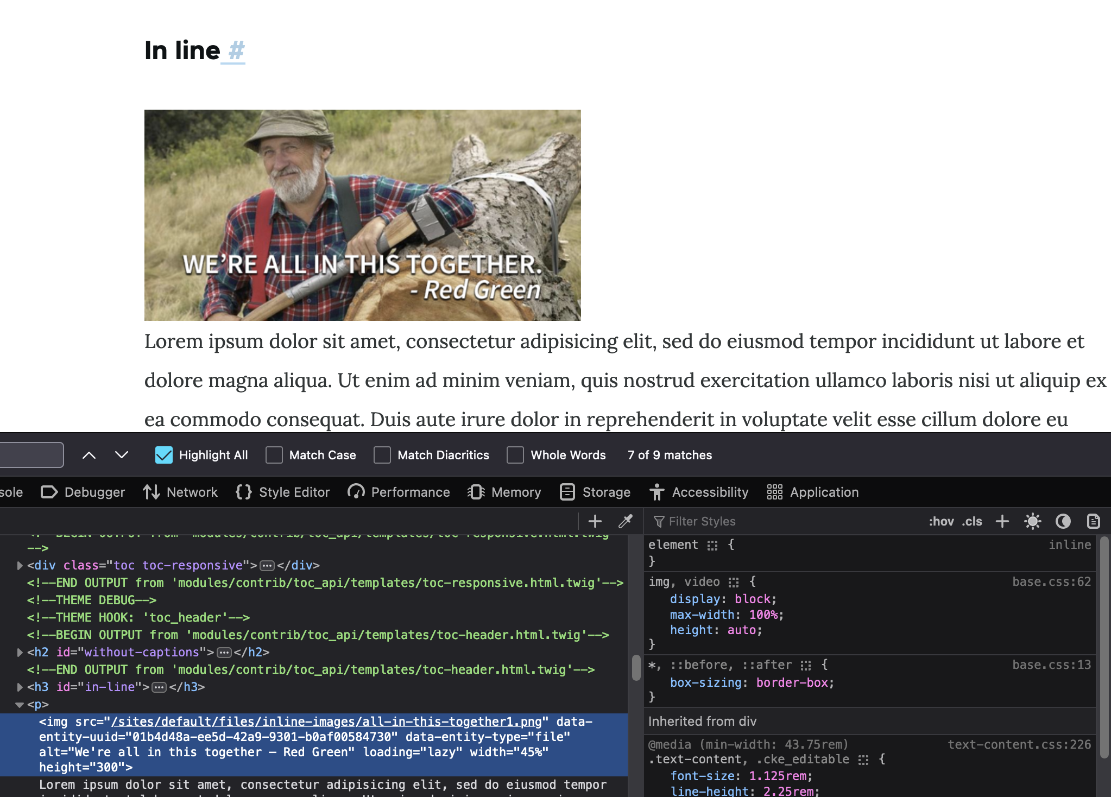1111x797 pixels.
Task: Enable the Whole Words checkbox
Action: tap(515, 455)
